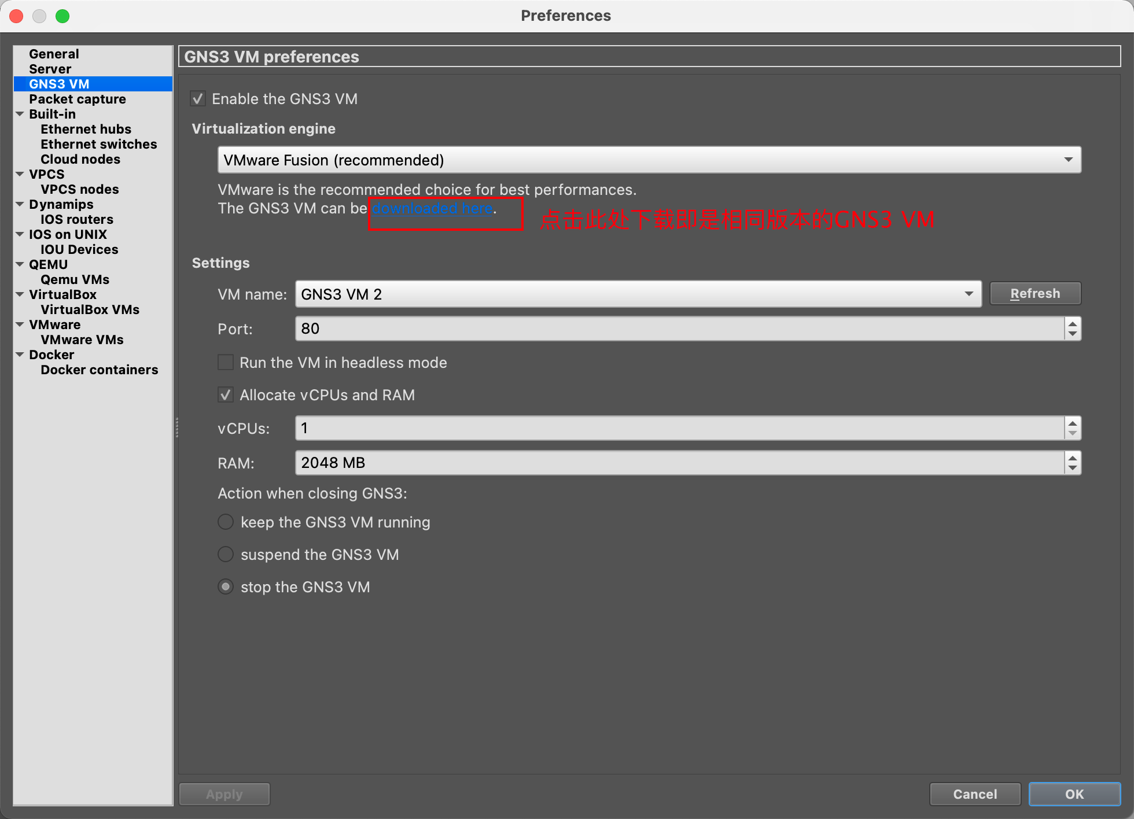The height and width of the screenshot is (819, 1134).
Task: Select the Server category
Action: (50, 68)
